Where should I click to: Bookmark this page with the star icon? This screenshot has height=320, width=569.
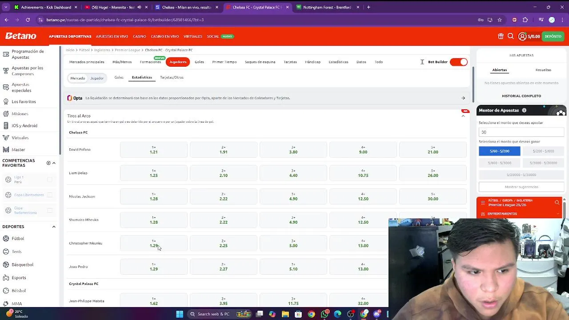(500, 20)
